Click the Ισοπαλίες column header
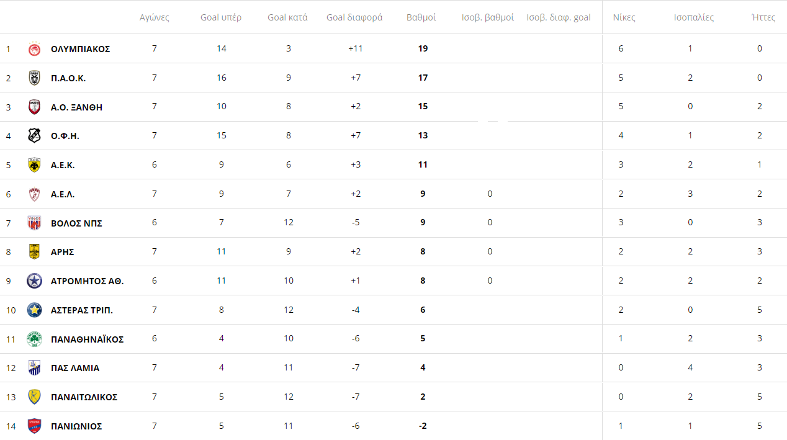Viewport: 787px width, 440px height. click(x=694, y=17)
